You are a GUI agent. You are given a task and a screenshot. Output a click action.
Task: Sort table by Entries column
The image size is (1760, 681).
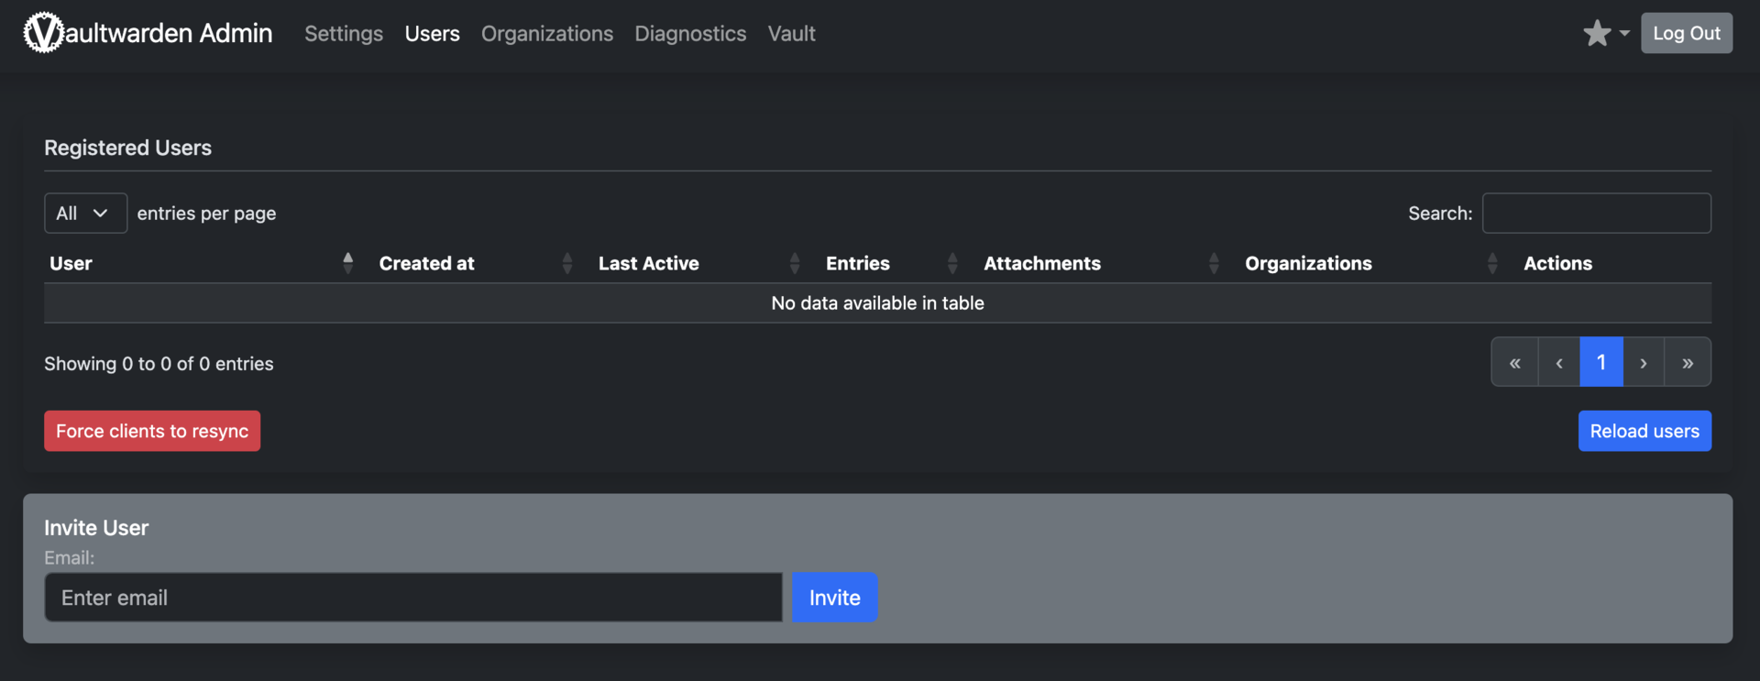click(892, 263)
